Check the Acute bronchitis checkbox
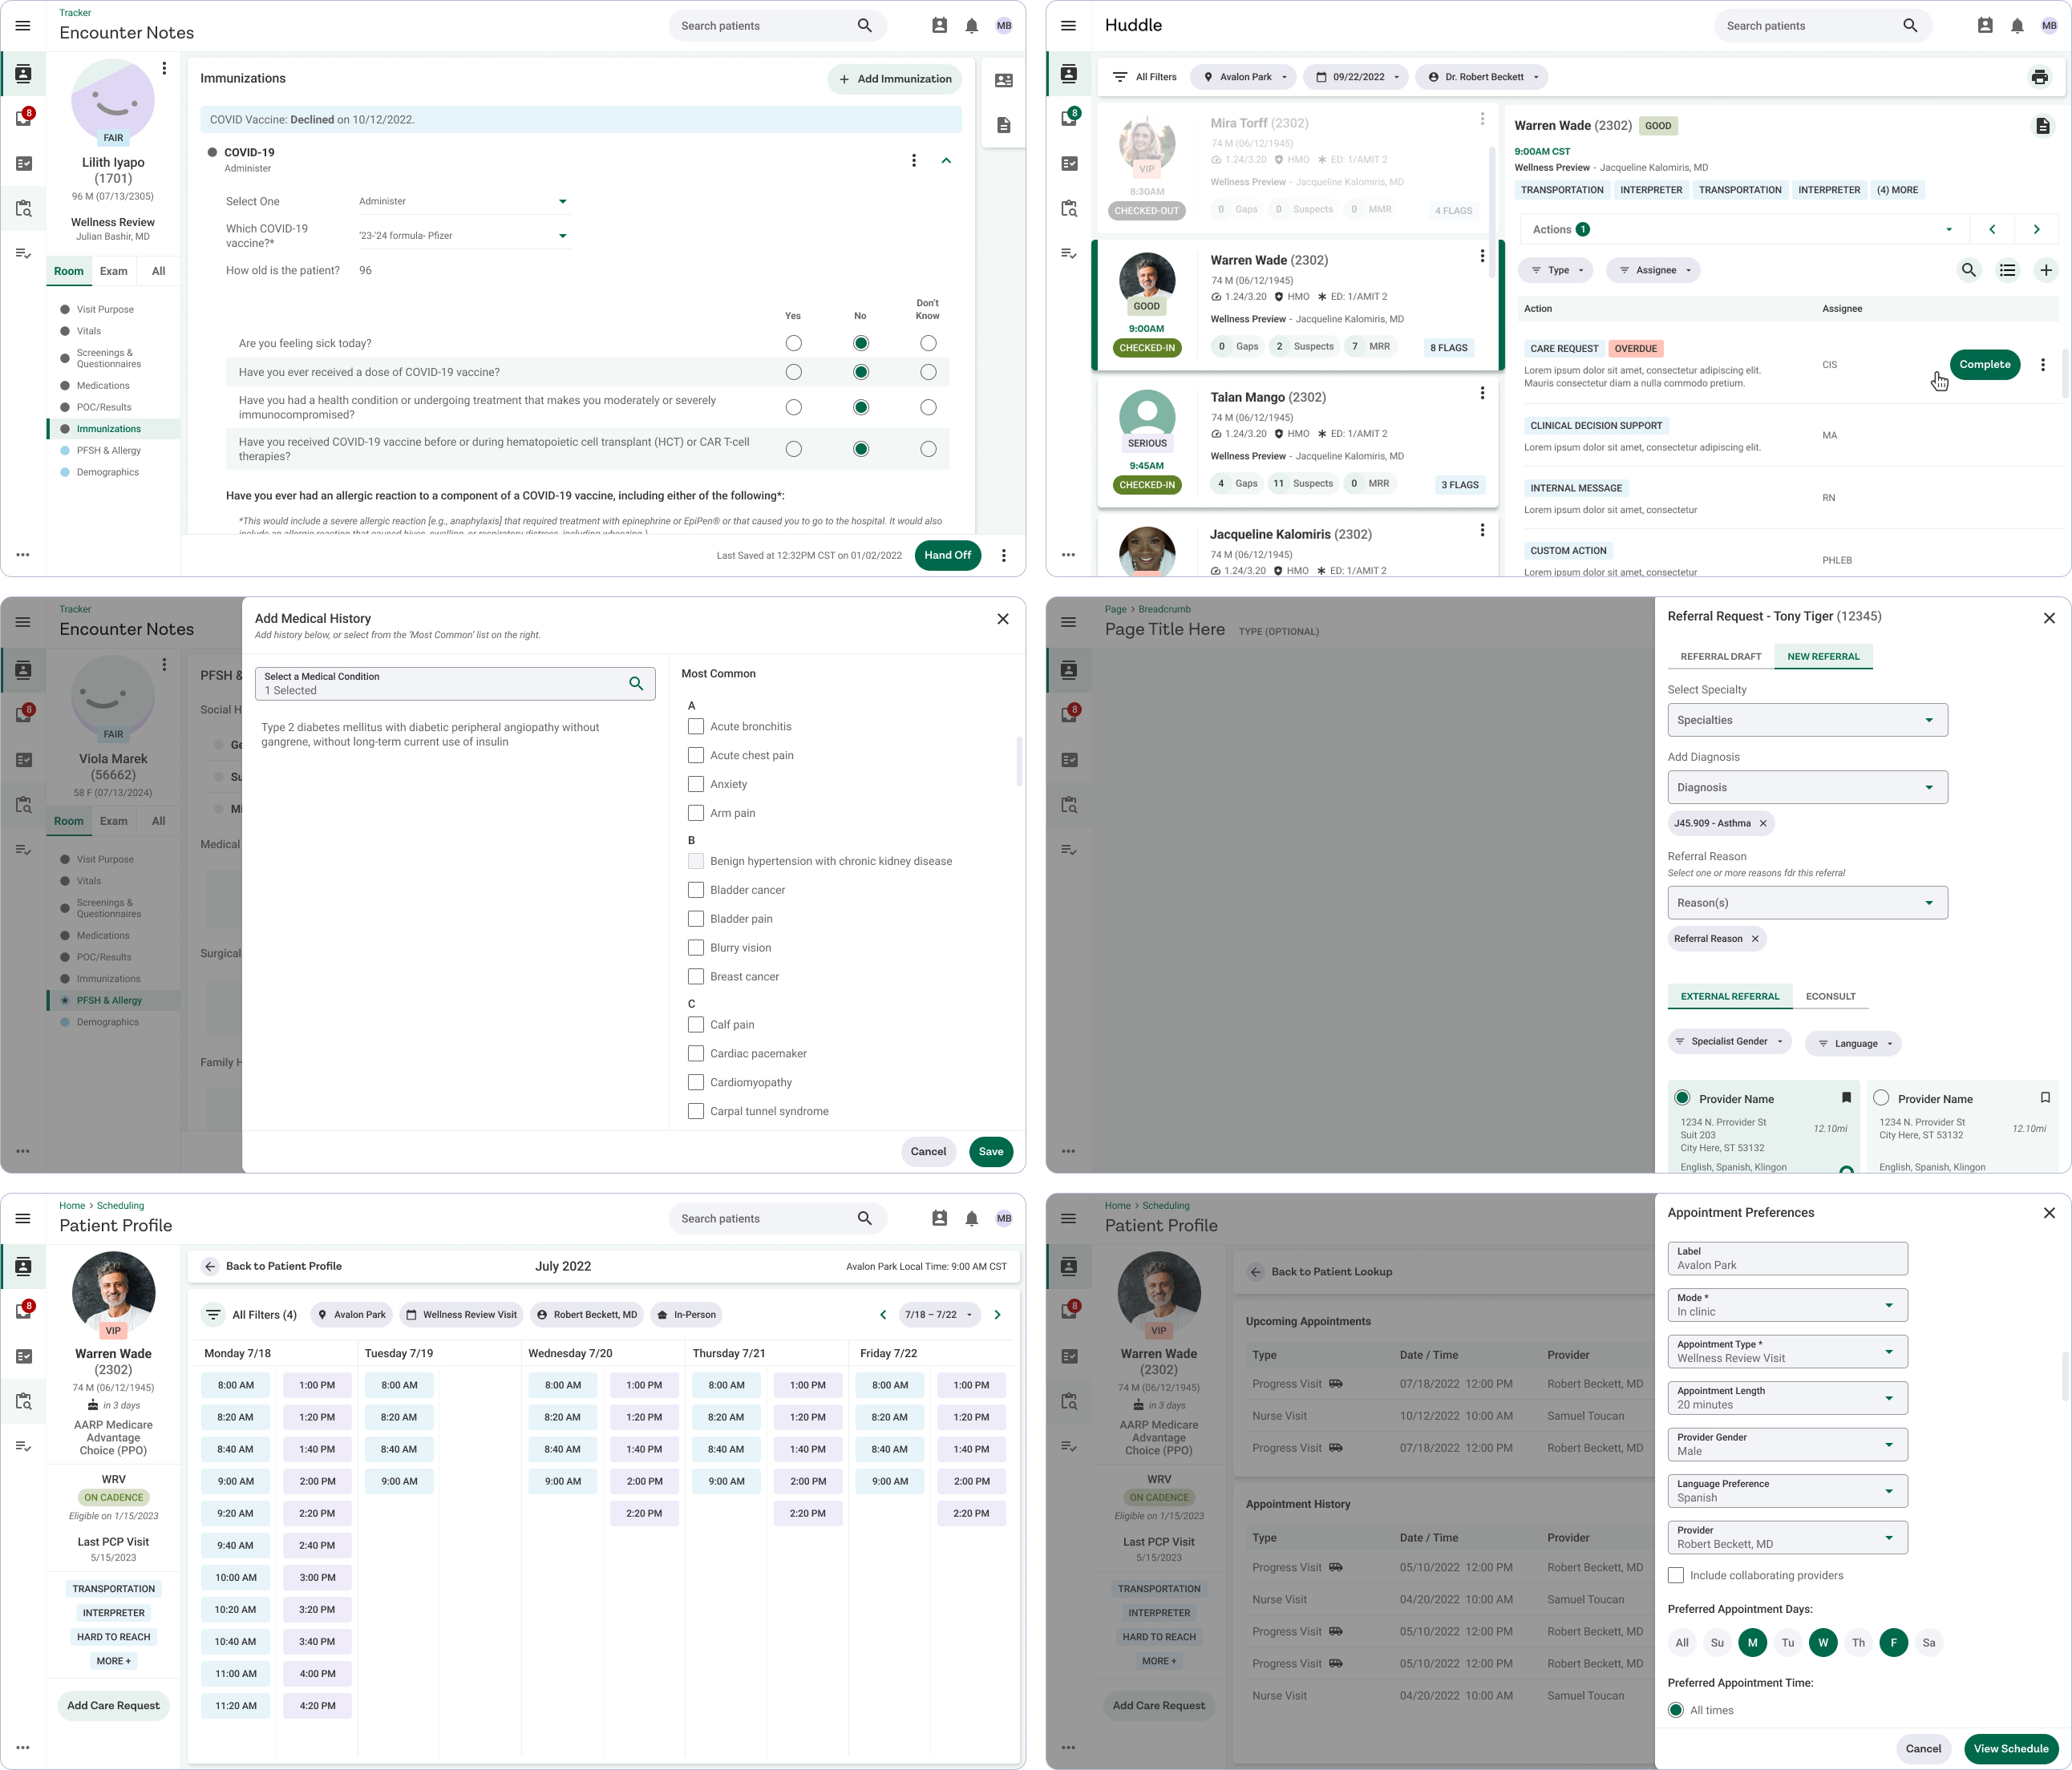Viewport: 2072px width, 1770px height. [x=696, y=726]
